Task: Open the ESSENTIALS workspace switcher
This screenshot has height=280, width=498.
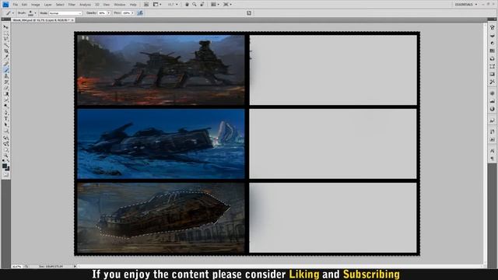Action: coord(466,5)
